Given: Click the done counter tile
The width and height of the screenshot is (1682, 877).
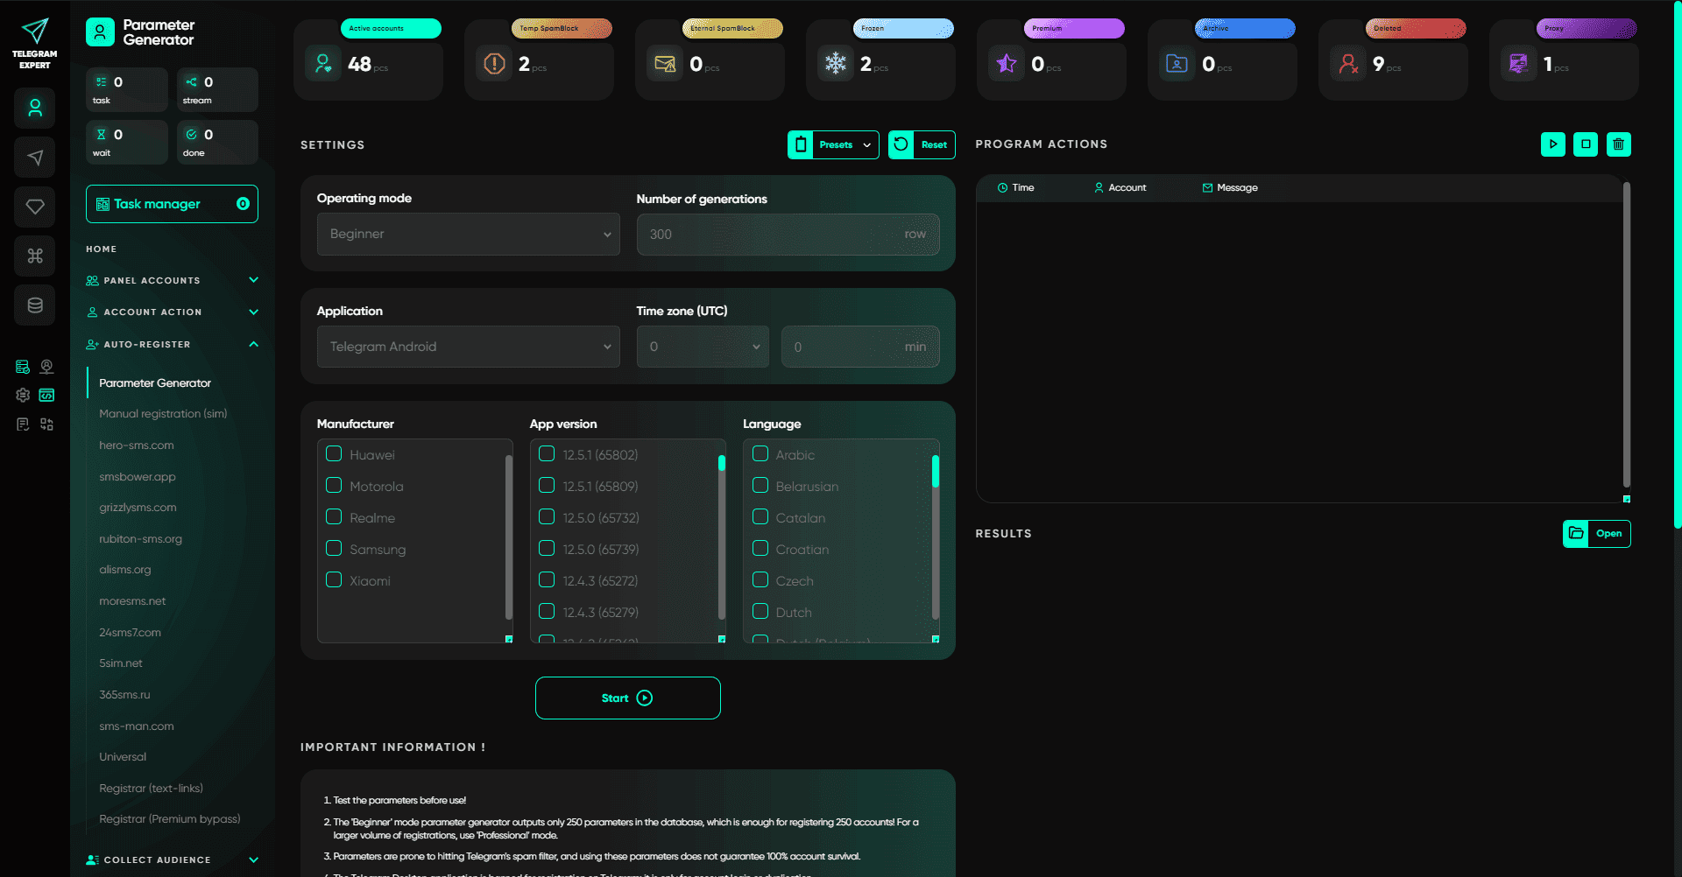Looking at the screenshot, I should pos(217,143).
